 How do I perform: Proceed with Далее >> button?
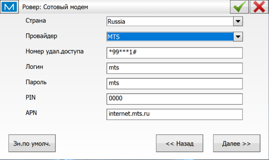pos(236,143)
